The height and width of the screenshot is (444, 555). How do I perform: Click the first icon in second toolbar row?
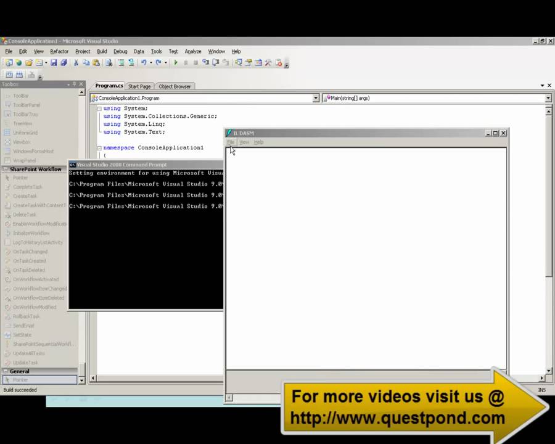coord(9,75)
